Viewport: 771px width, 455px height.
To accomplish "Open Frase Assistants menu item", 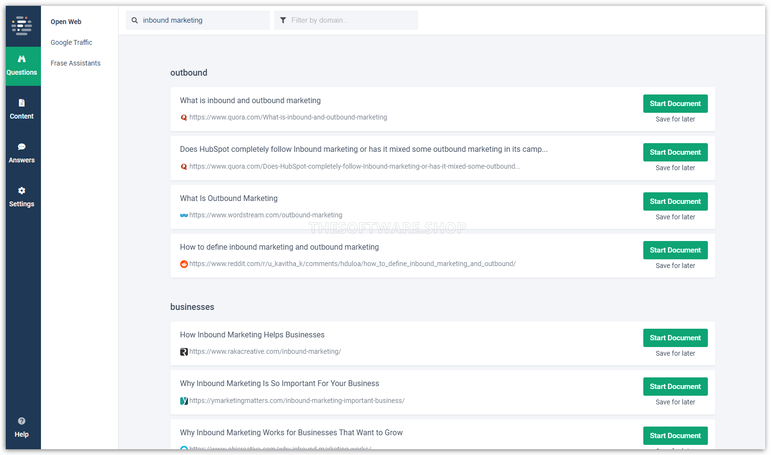I will tap(76, 63).
